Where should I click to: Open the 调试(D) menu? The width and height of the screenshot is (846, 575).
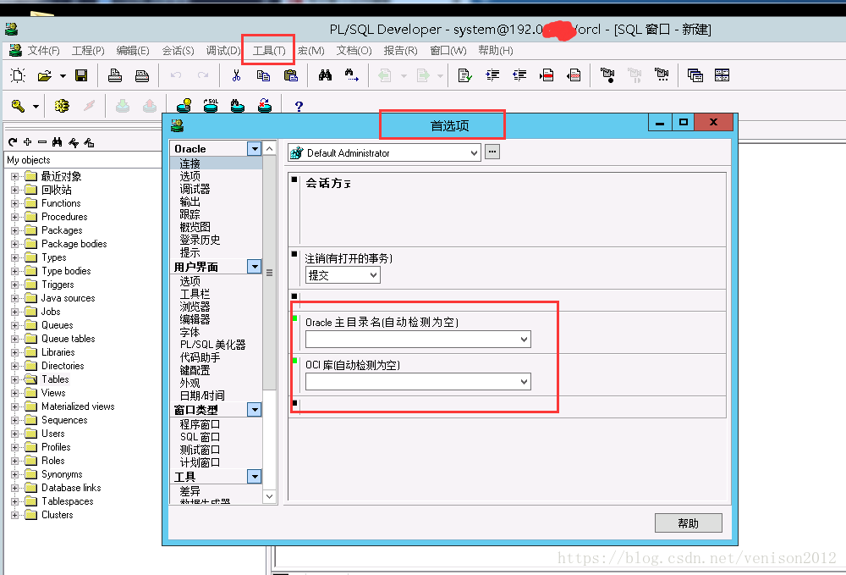222,50
